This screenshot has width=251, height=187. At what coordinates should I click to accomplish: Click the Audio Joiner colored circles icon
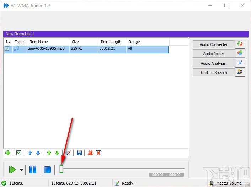pyautogui.click(x=240, y=53)
